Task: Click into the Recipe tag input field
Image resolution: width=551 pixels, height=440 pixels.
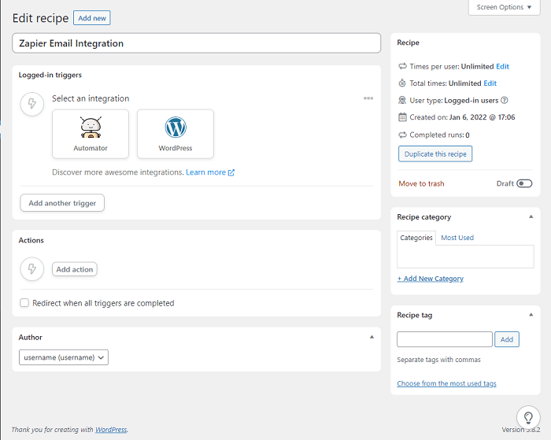Action: [x=445, y=339]
